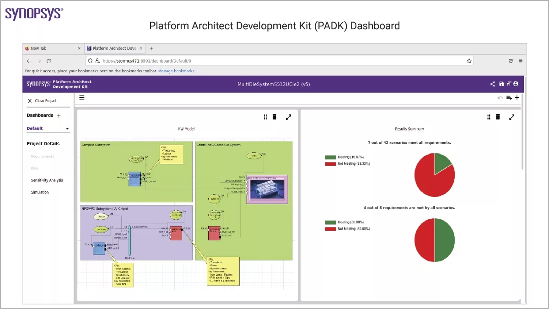Click the Close Project button

[x=42, y=101]
